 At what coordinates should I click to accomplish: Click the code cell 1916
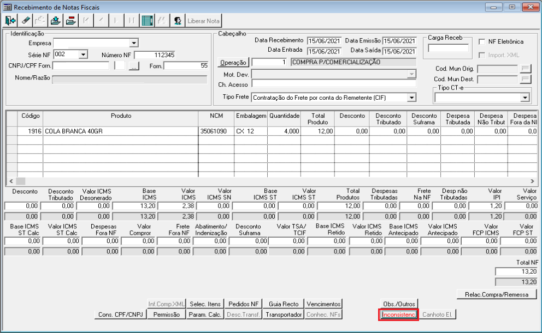[30, 131]
